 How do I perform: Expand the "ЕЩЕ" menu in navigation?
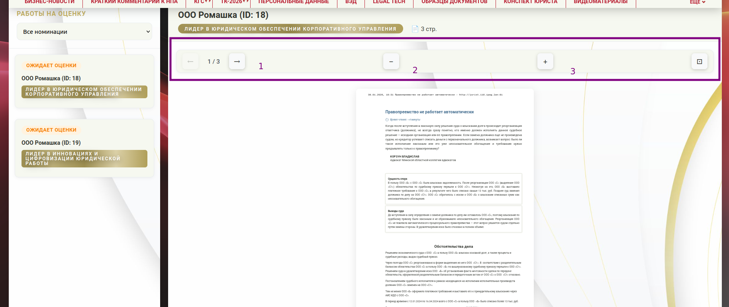pyautogui.click(x=697, y=2)
